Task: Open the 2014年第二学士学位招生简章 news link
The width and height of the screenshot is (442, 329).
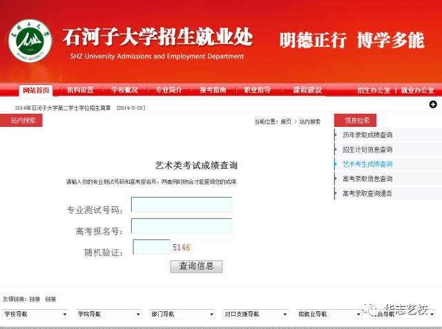Action: [63, 108]
